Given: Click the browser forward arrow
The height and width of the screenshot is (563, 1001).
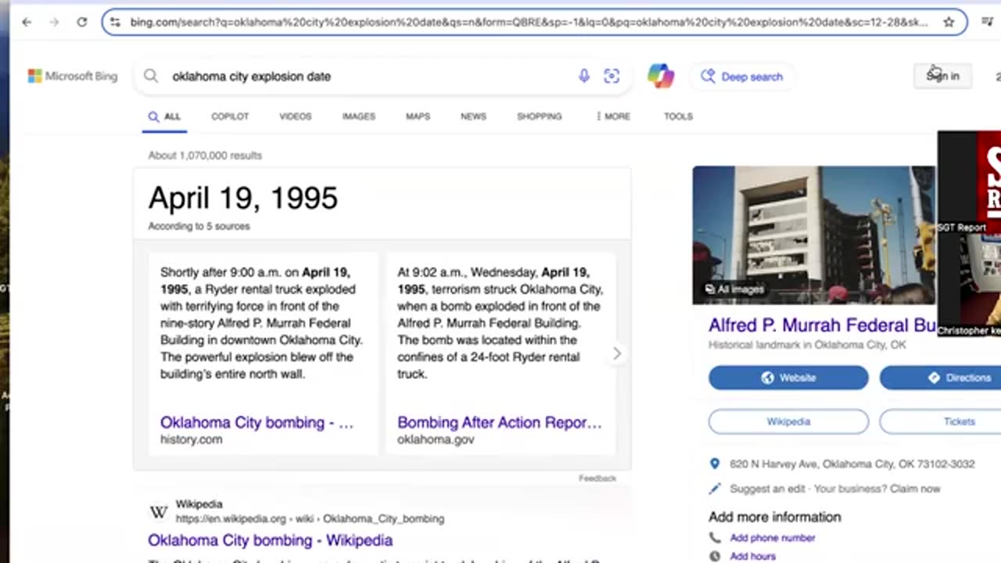Looking at the screenshot, I should tap(54, 22).
